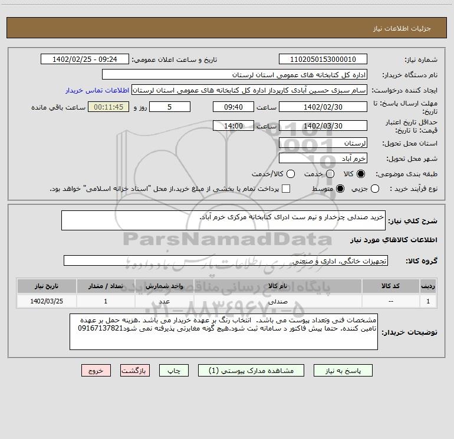Click the announcement date field 1402/02/25 - 09:24
The height and width of the screenshot is (439, 454).
tap(85, 59)
